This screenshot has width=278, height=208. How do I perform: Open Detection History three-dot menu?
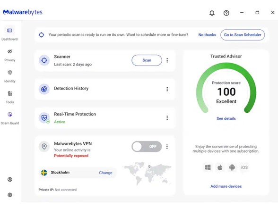[167, 89]
